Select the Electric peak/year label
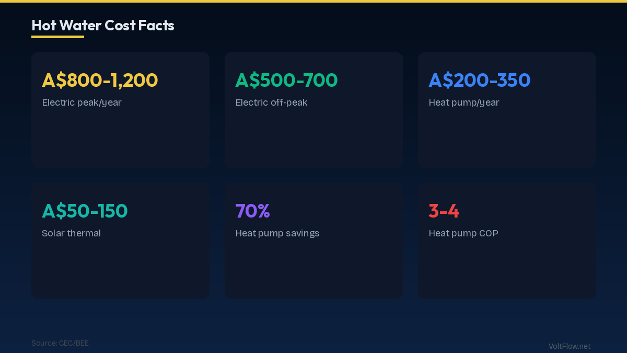This screenshot has width=627, height=353. click(x=82, y=103)
